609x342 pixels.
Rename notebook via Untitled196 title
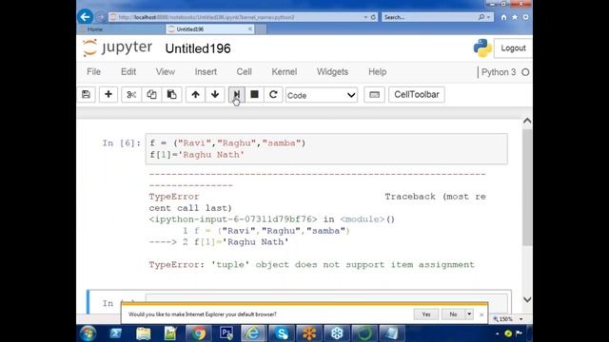(x=198, y=48)
